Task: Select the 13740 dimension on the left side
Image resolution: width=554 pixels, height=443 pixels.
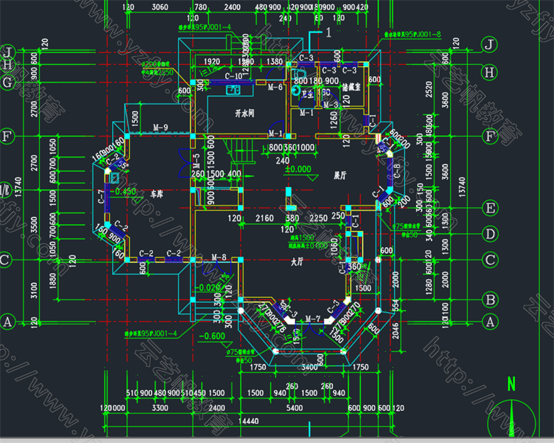Action: (x=18, y=187)
